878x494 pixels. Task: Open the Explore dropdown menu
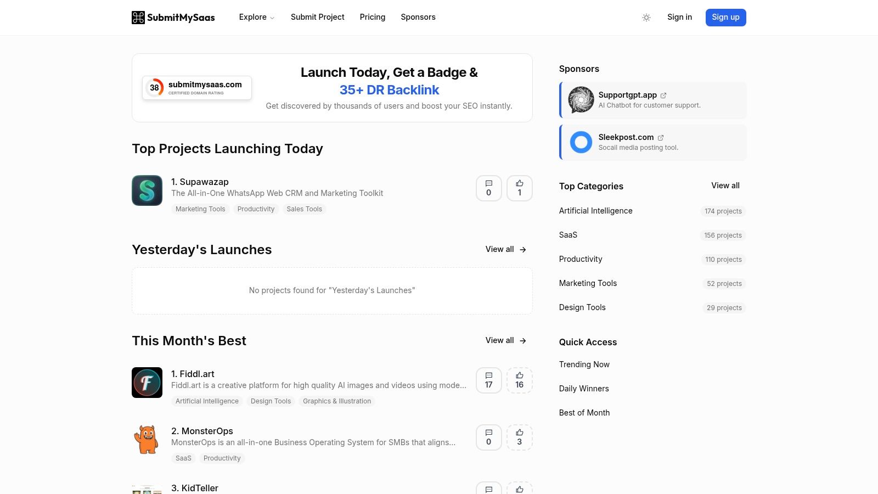click(x=256, y=17)
